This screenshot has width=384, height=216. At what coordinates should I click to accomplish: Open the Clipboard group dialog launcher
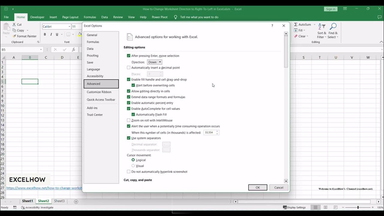click(38, 42)
